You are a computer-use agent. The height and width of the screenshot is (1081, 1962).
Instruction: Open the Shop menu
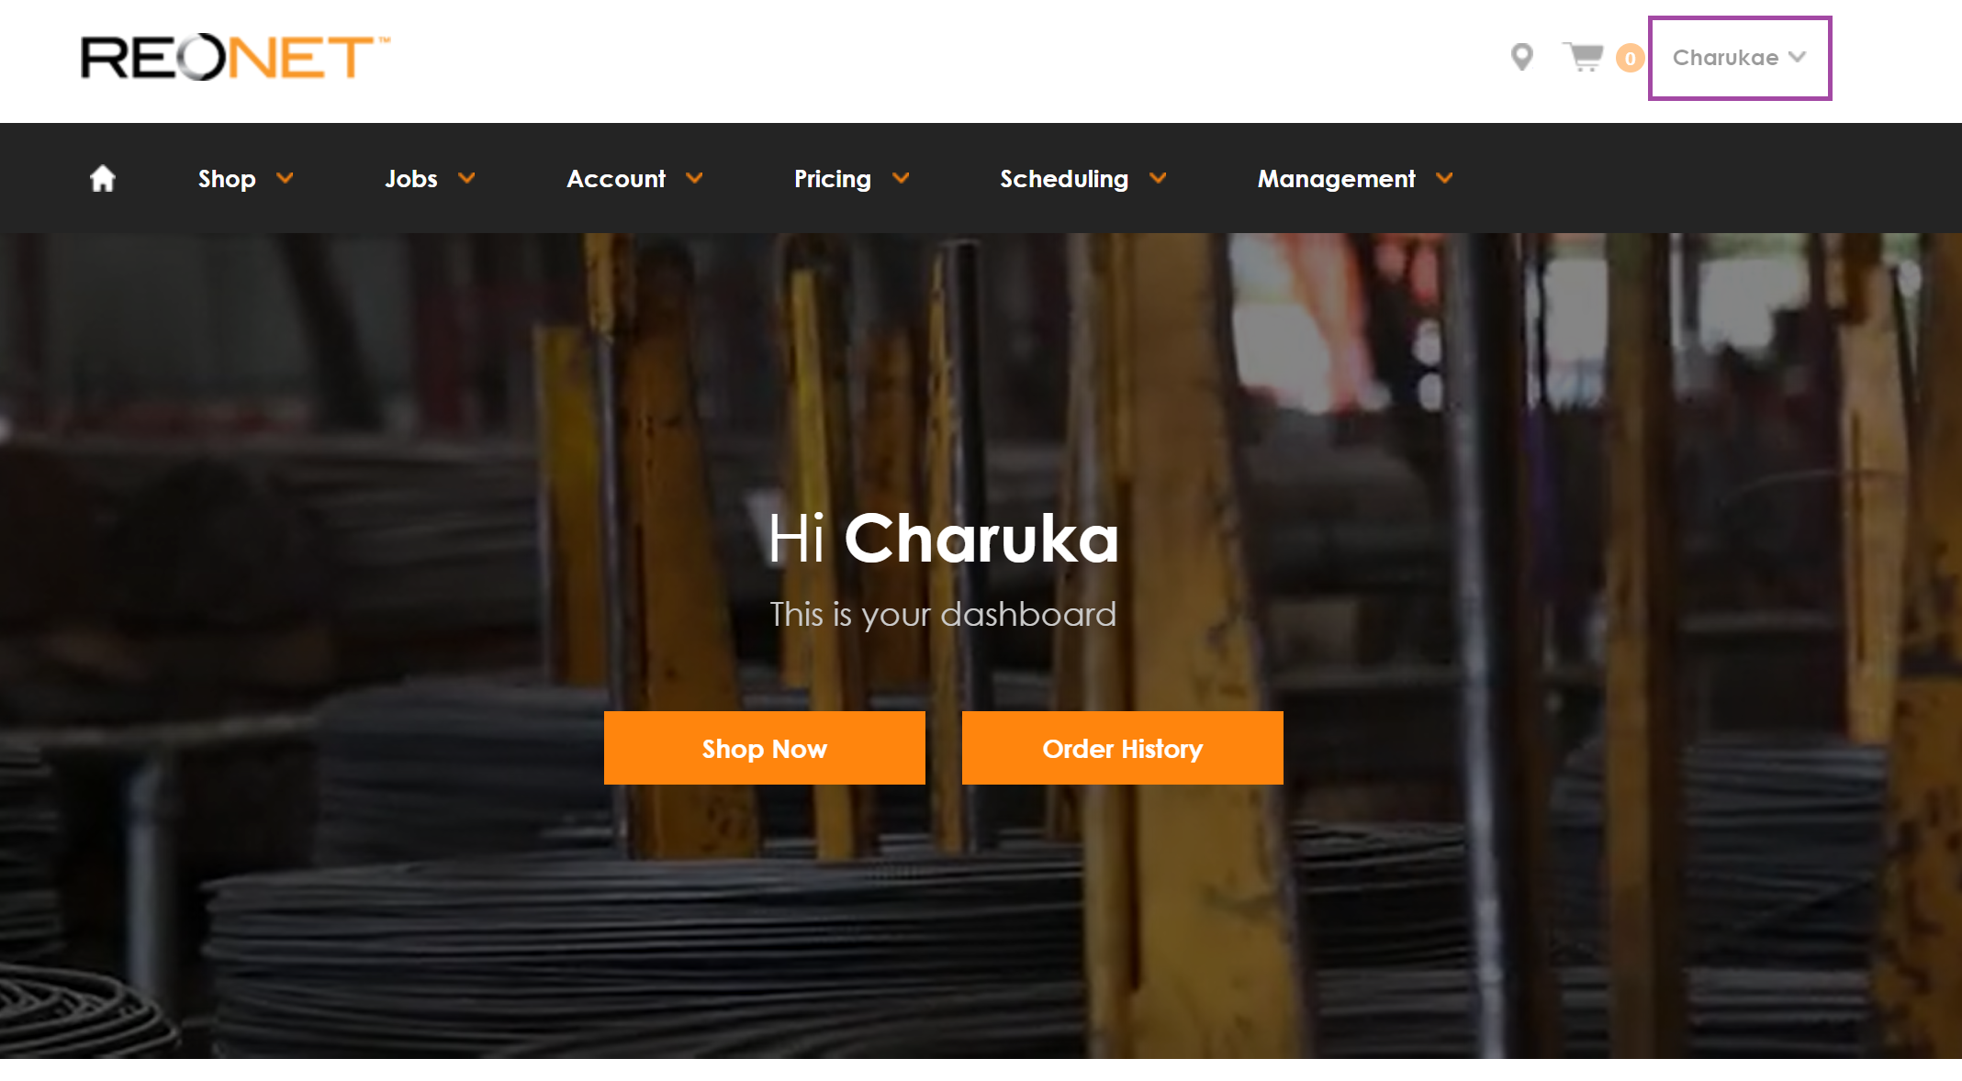(x=227, y=179)
